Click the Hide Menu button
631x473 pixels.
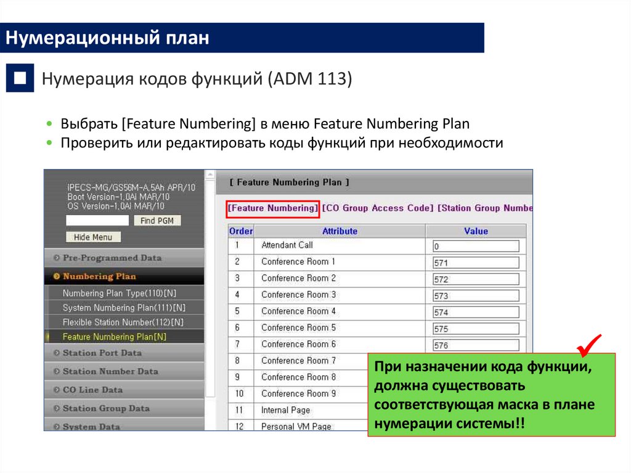click(x=93, y=237)
